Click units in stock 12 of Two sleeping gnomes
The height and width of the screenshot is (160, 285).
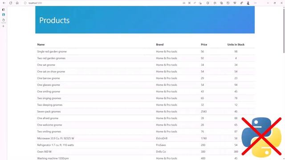236,105
